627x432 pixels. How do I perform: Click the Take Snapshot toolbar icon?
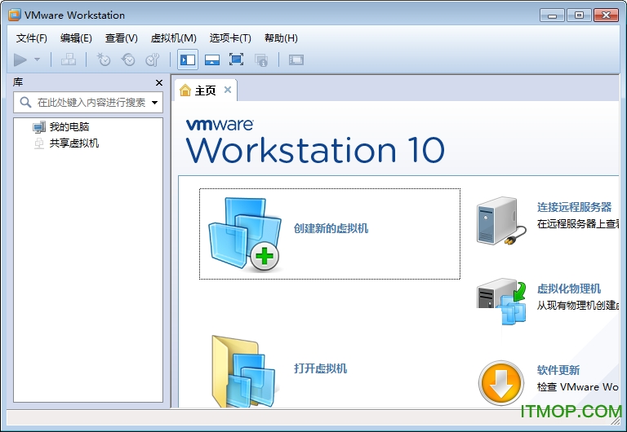tap(104, 60)
